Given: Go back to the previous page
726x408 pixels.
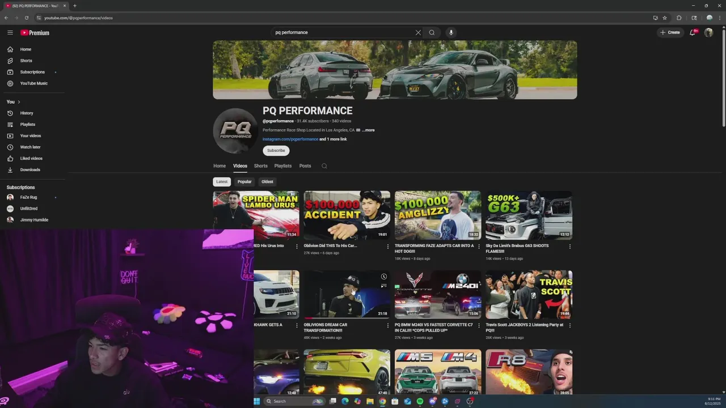Looking at the screenshot, I should pos(6,18).
